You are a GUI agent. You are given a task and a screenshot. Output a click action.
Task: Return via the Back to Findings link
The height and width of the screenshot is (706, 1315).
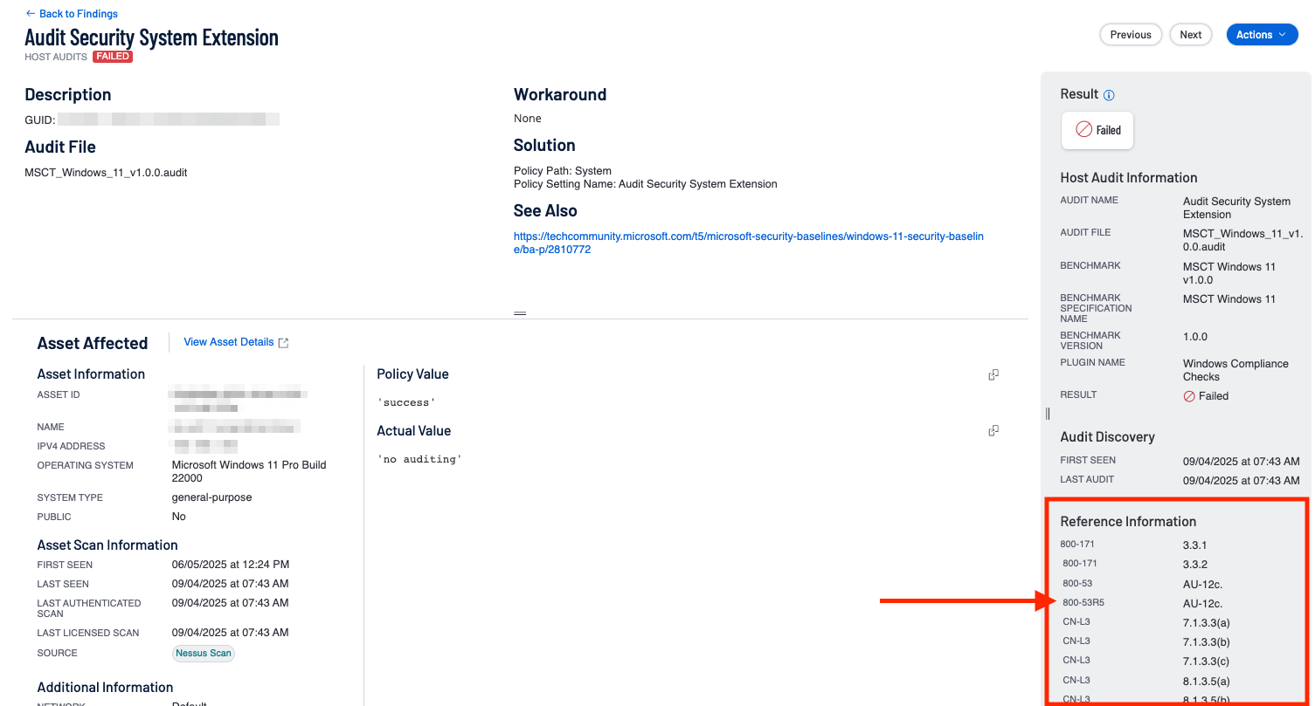coord(78,14)
